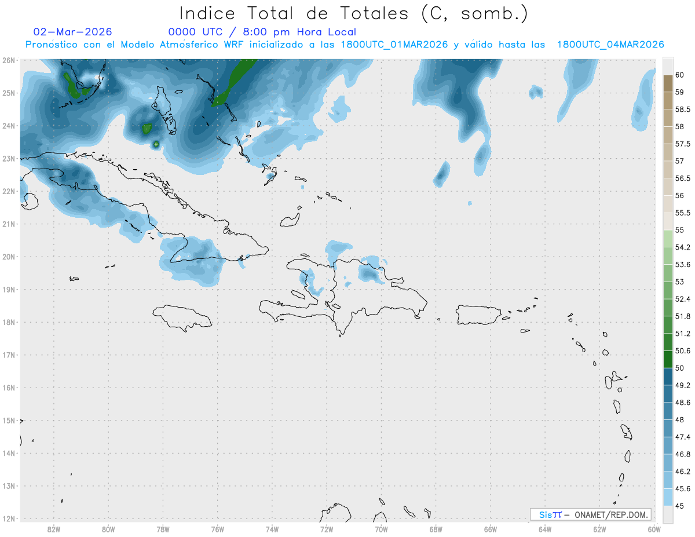
Task: Pick the dark blue swatch between 49.2 and 50
Action: (x=668, y=377)
